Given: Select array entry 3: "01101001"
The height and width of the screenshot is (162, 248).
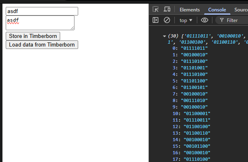Looking at the screenshot, I should point(190,68).
